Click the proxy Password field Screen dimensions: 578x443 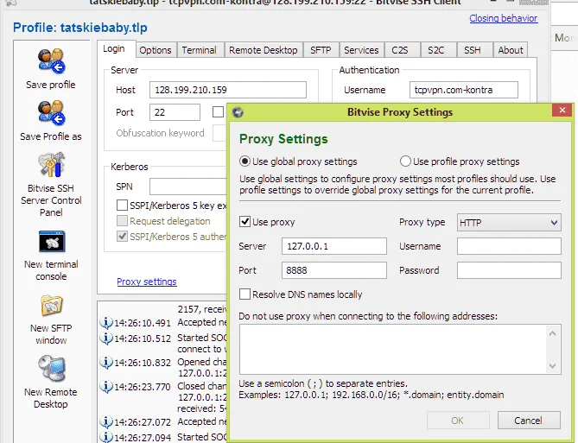coord(509,270)
